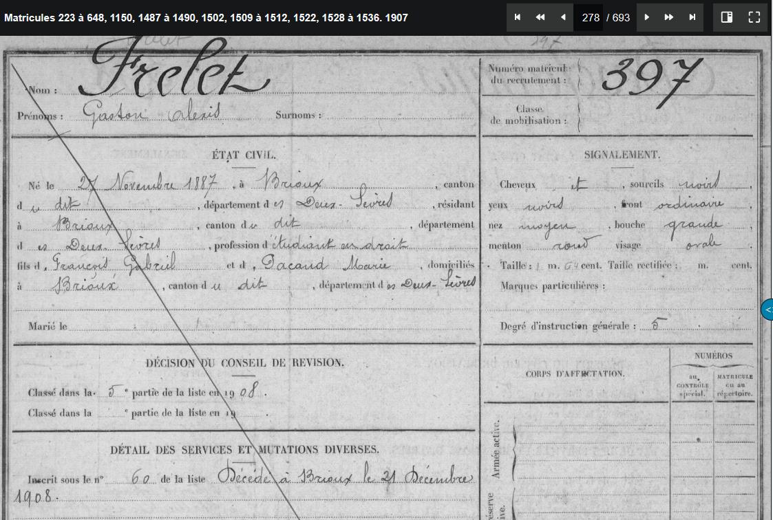The width and height of the screenshot is (773, 520).
Task: Click the DÉCISION DU CONSEIL DE REVISION heading
Action: [x=245, y=363]
